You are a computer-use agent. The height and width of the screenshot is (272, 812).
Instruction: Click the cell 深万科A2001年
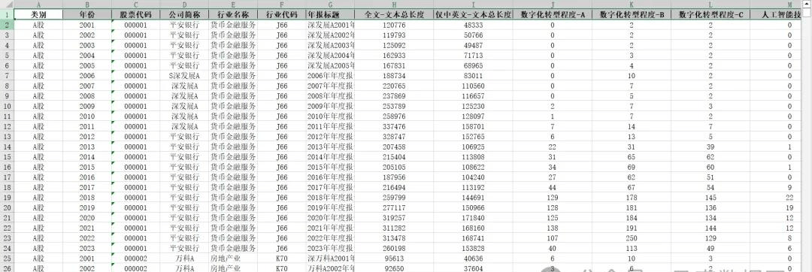coord(330,258)
